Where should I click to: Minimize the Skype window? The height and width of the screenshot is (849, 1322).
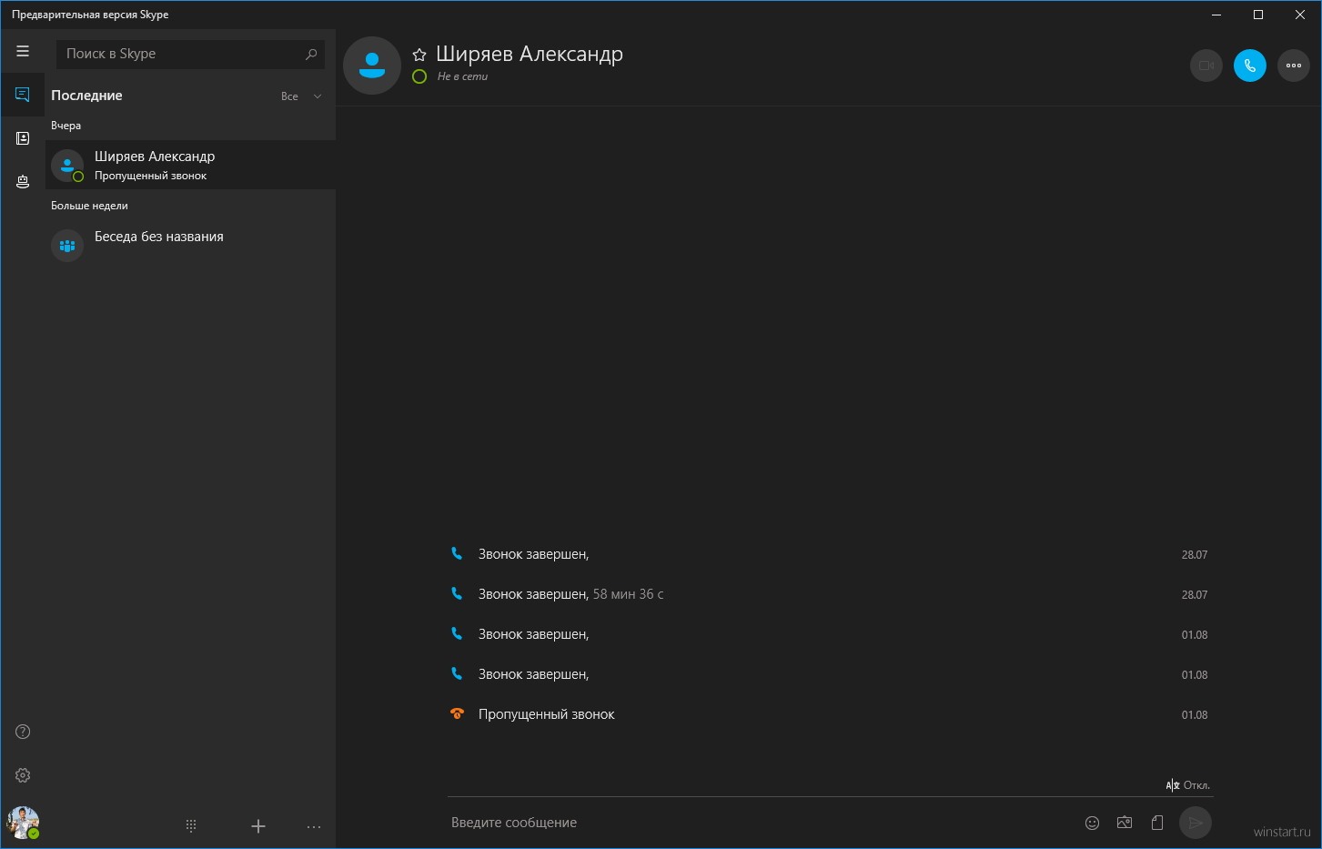click(1216, 15)
